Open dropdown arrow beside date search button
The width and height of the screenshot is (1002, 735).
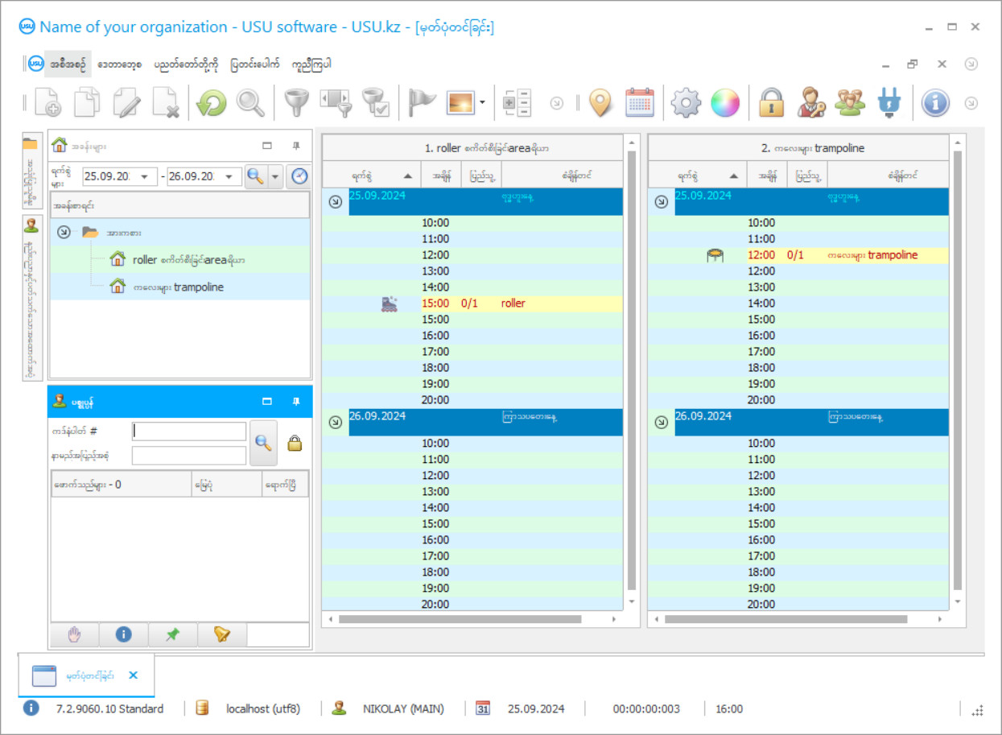pyautogui.click(x=275, y=176)
